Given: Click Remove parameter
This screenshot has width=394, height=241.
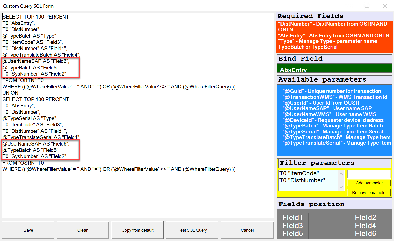Looking at the screenshot, I should 369,192.
